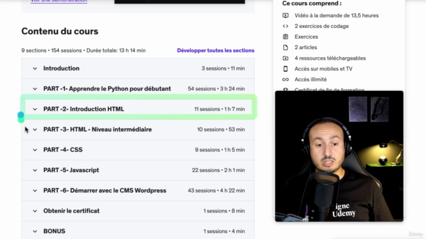
Task: Click 4 ressources téléchargeables text
Action: click(x=330, y=58)
